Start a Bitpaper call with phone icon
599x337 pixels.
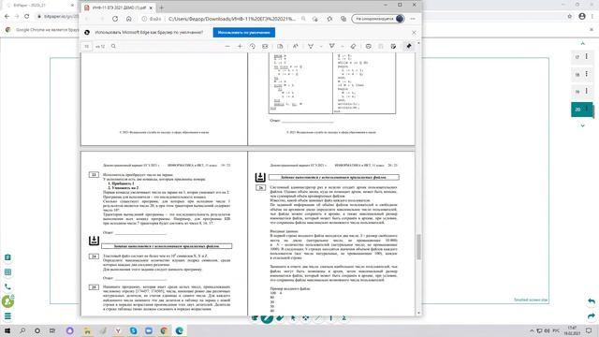(7, 286)
